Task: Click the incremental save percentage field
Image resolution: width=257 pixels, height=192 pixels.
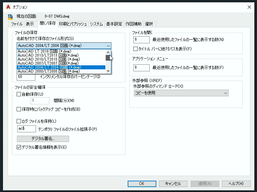Action: click(26, 77)
